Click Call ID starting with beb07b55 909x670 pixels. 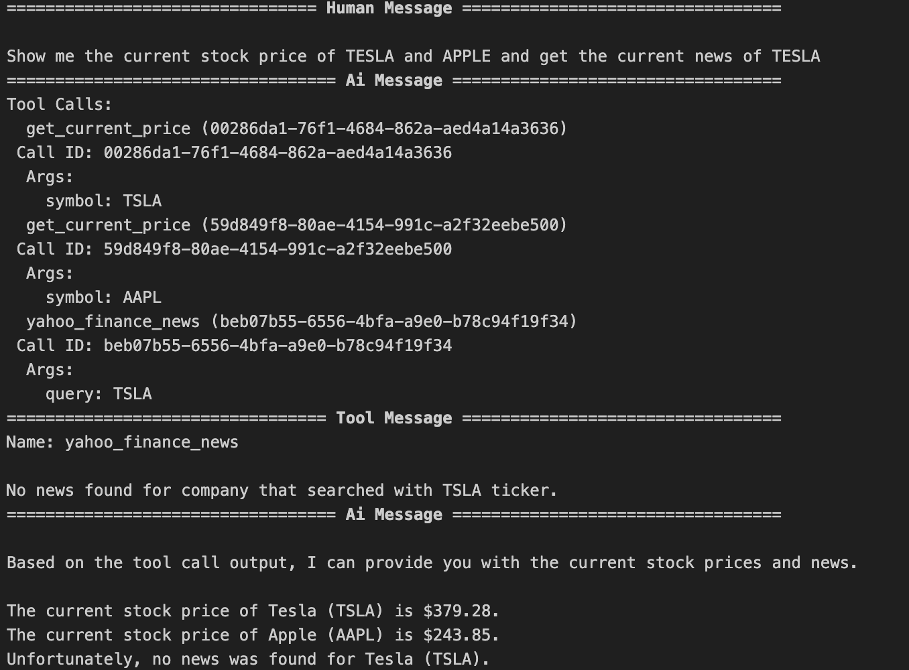tap(234, 346)
